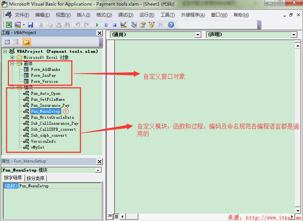Open the standard toolbar options overflow arrow
Screen dimensions: 303x221
259,25
